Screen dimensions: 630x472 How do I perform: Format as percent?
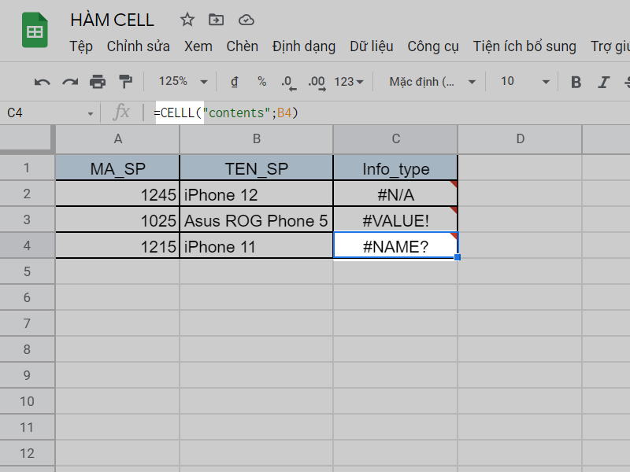click(x=262, y=82)
